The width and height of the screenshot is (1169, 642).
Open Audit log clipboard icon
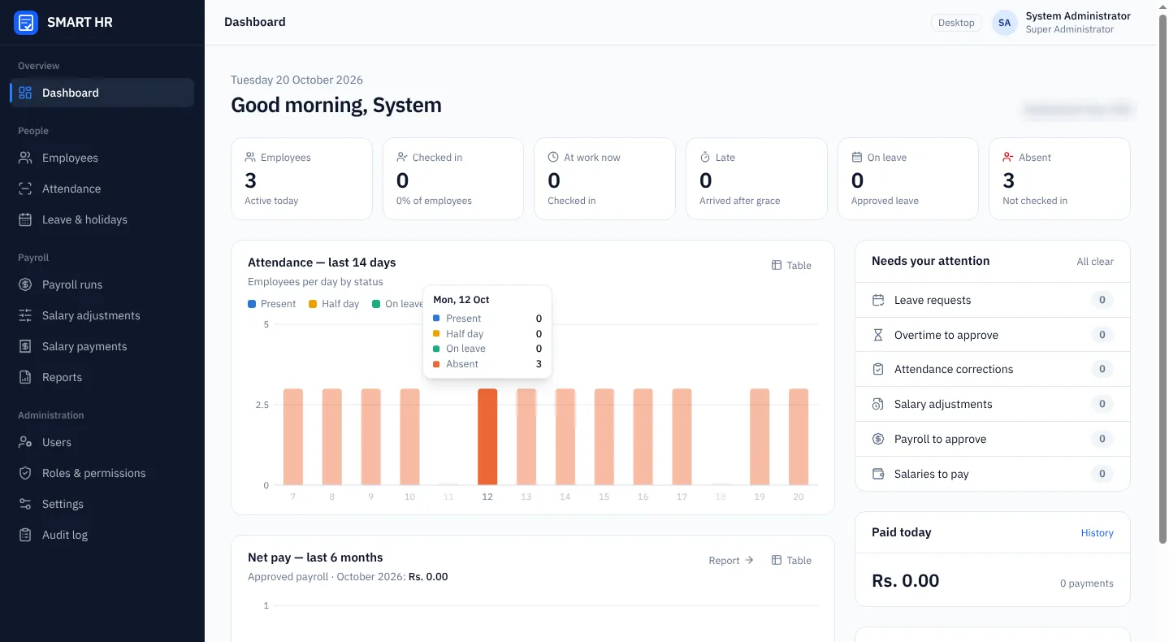point(25,535)
